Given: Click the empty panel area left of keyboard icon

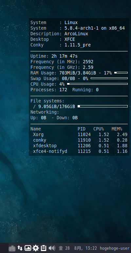Looking at the screenshot, I should tap(4, 248).
